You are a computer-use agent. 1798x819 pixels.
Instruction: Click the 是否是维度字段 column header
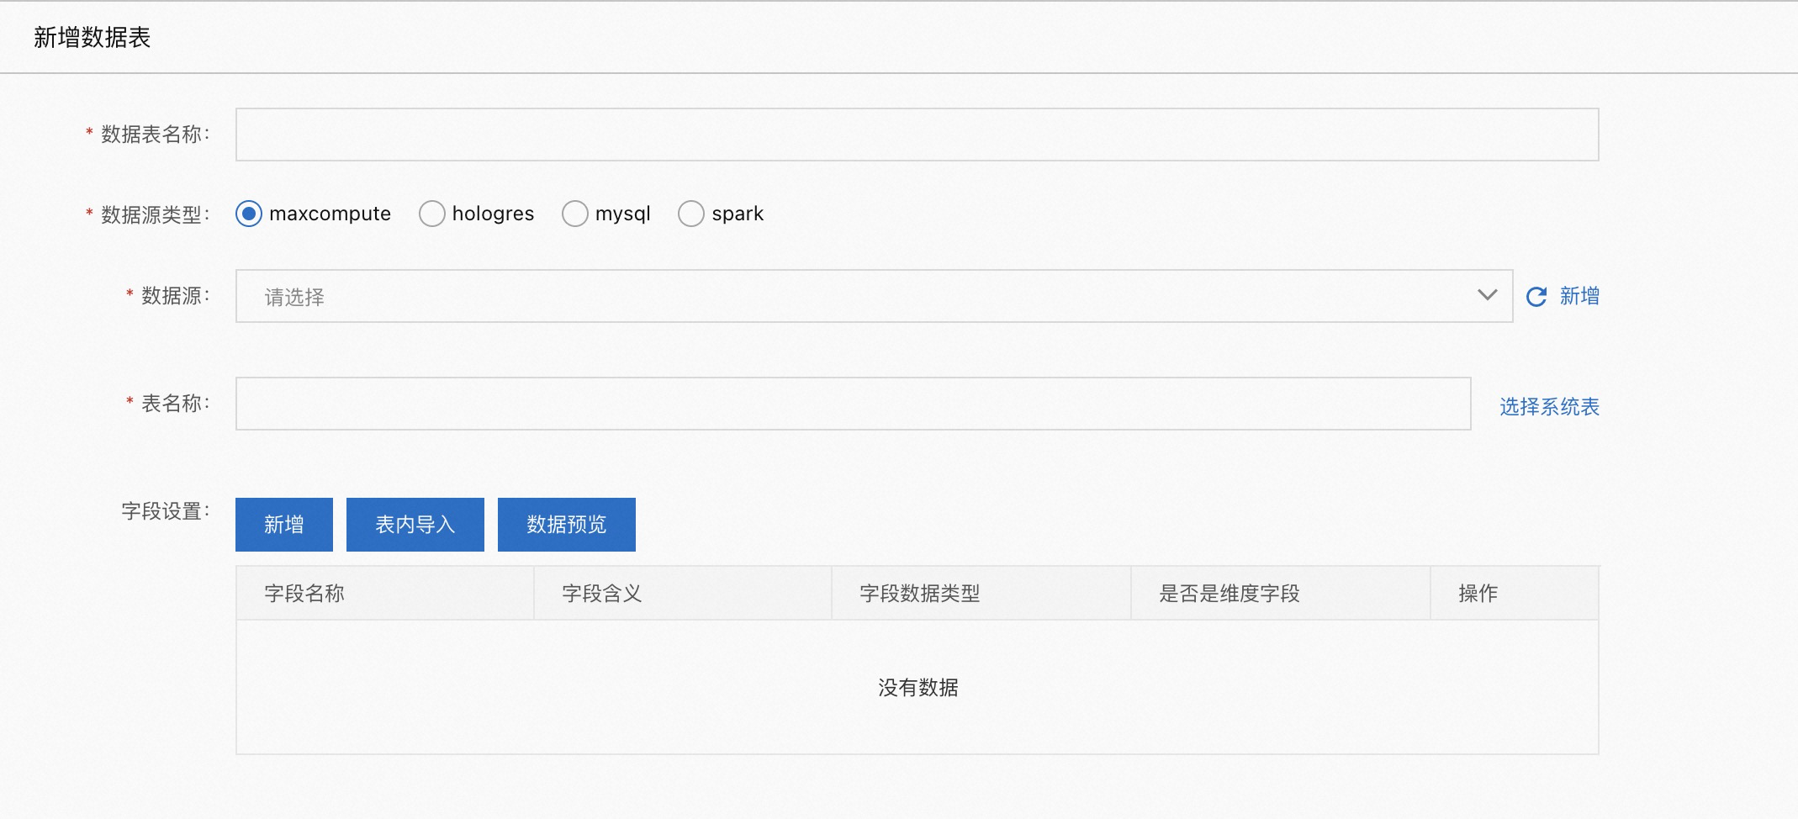[x=1232, y=593]
